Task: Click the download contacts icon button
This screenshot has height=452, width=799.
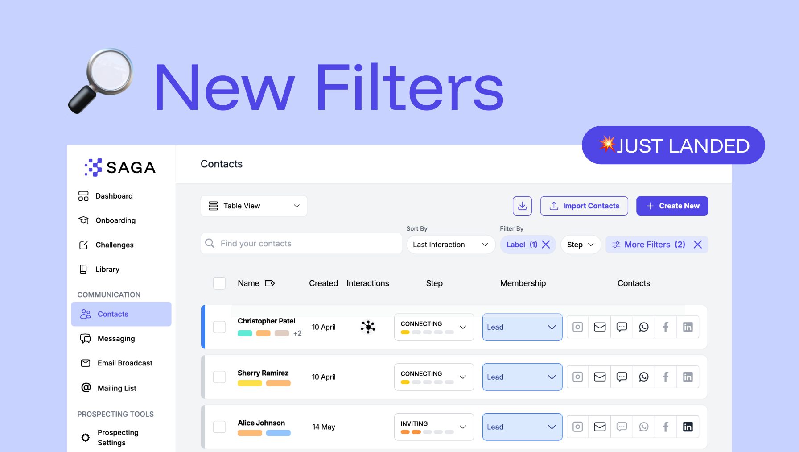Action: (522, 206)
